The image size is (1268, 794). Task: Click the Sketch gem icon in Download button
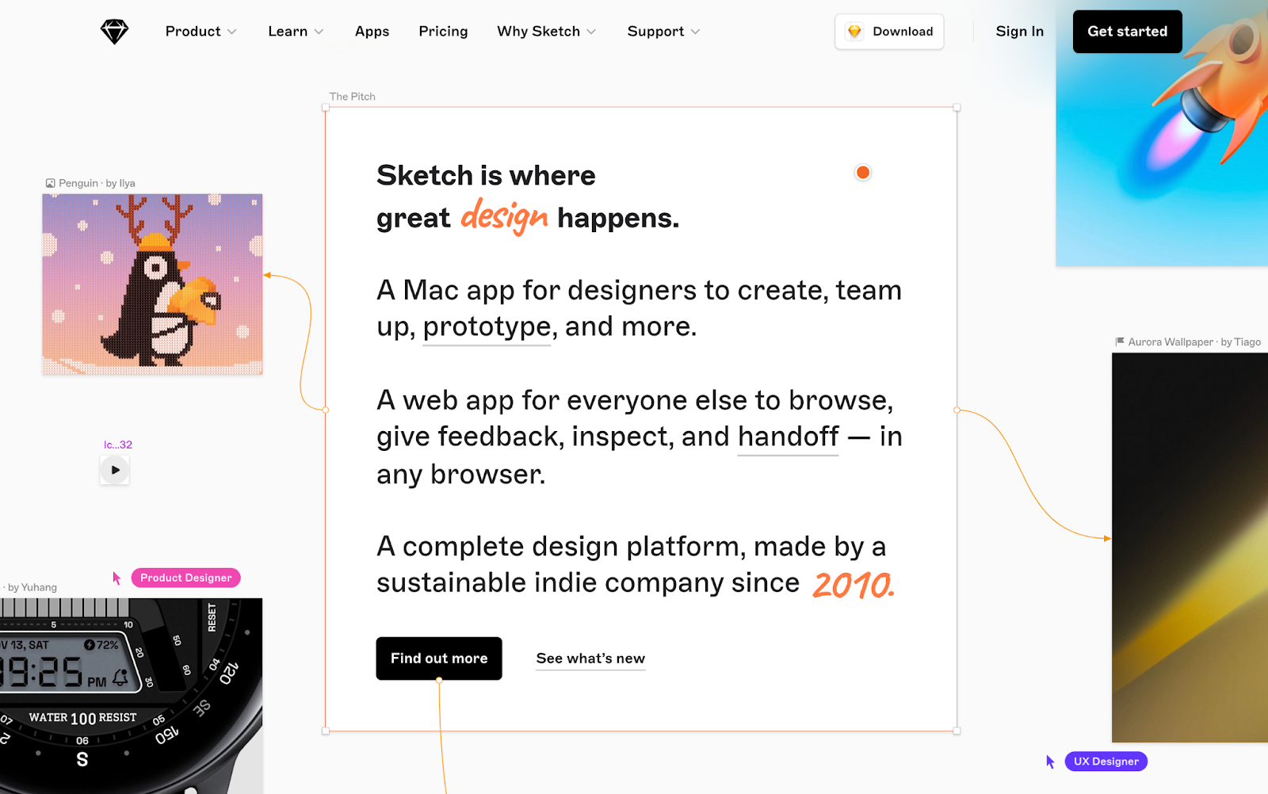[x=854, y=32]
